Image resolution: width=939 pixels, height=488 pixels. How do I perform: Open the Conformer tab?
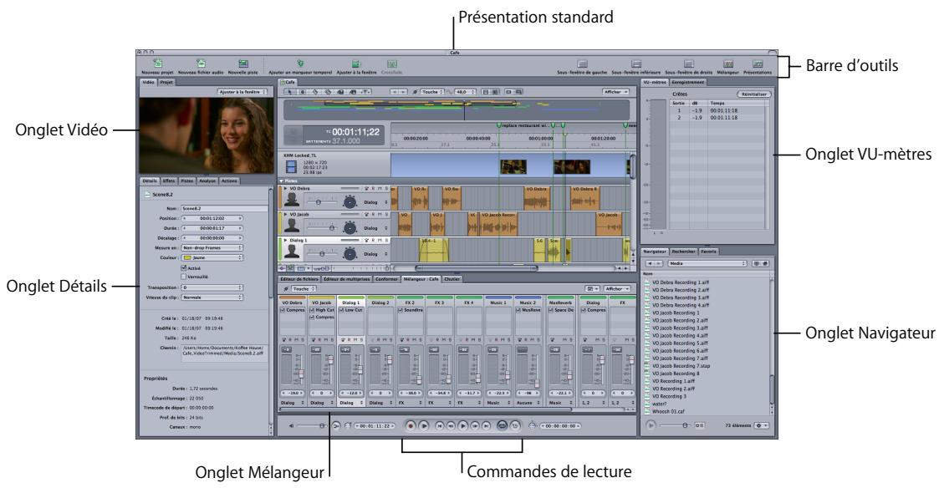(x=386, y=279)
